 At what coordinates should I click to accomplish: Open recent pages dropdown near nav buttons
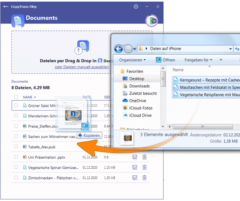[x=135, y=49]
